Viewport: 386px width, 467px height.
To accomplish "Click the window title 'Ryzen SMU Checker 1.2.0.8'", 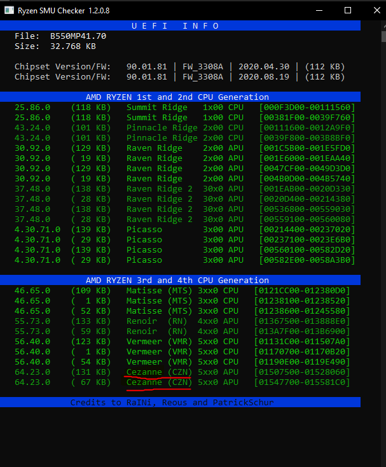I will (x=64, y=11).
